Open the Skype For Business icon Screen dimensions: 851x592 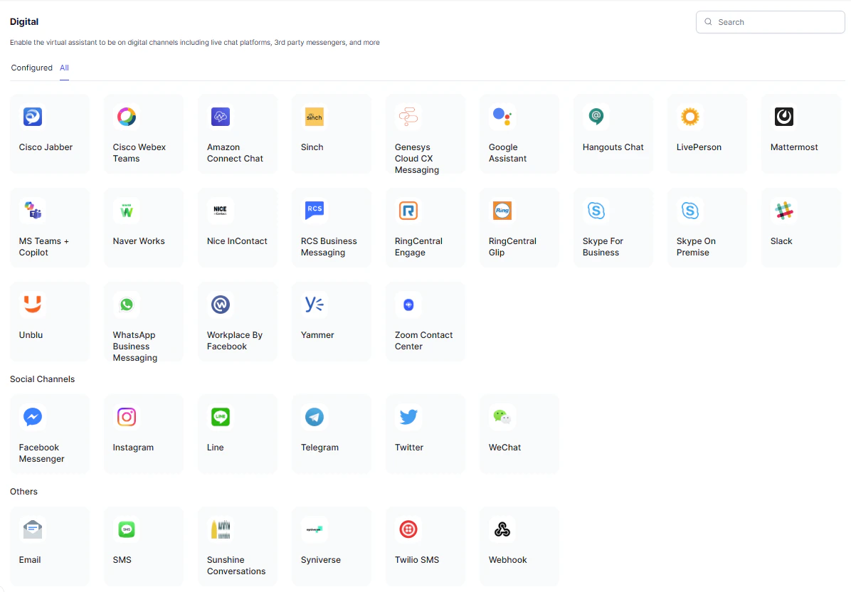pos(596,211)
